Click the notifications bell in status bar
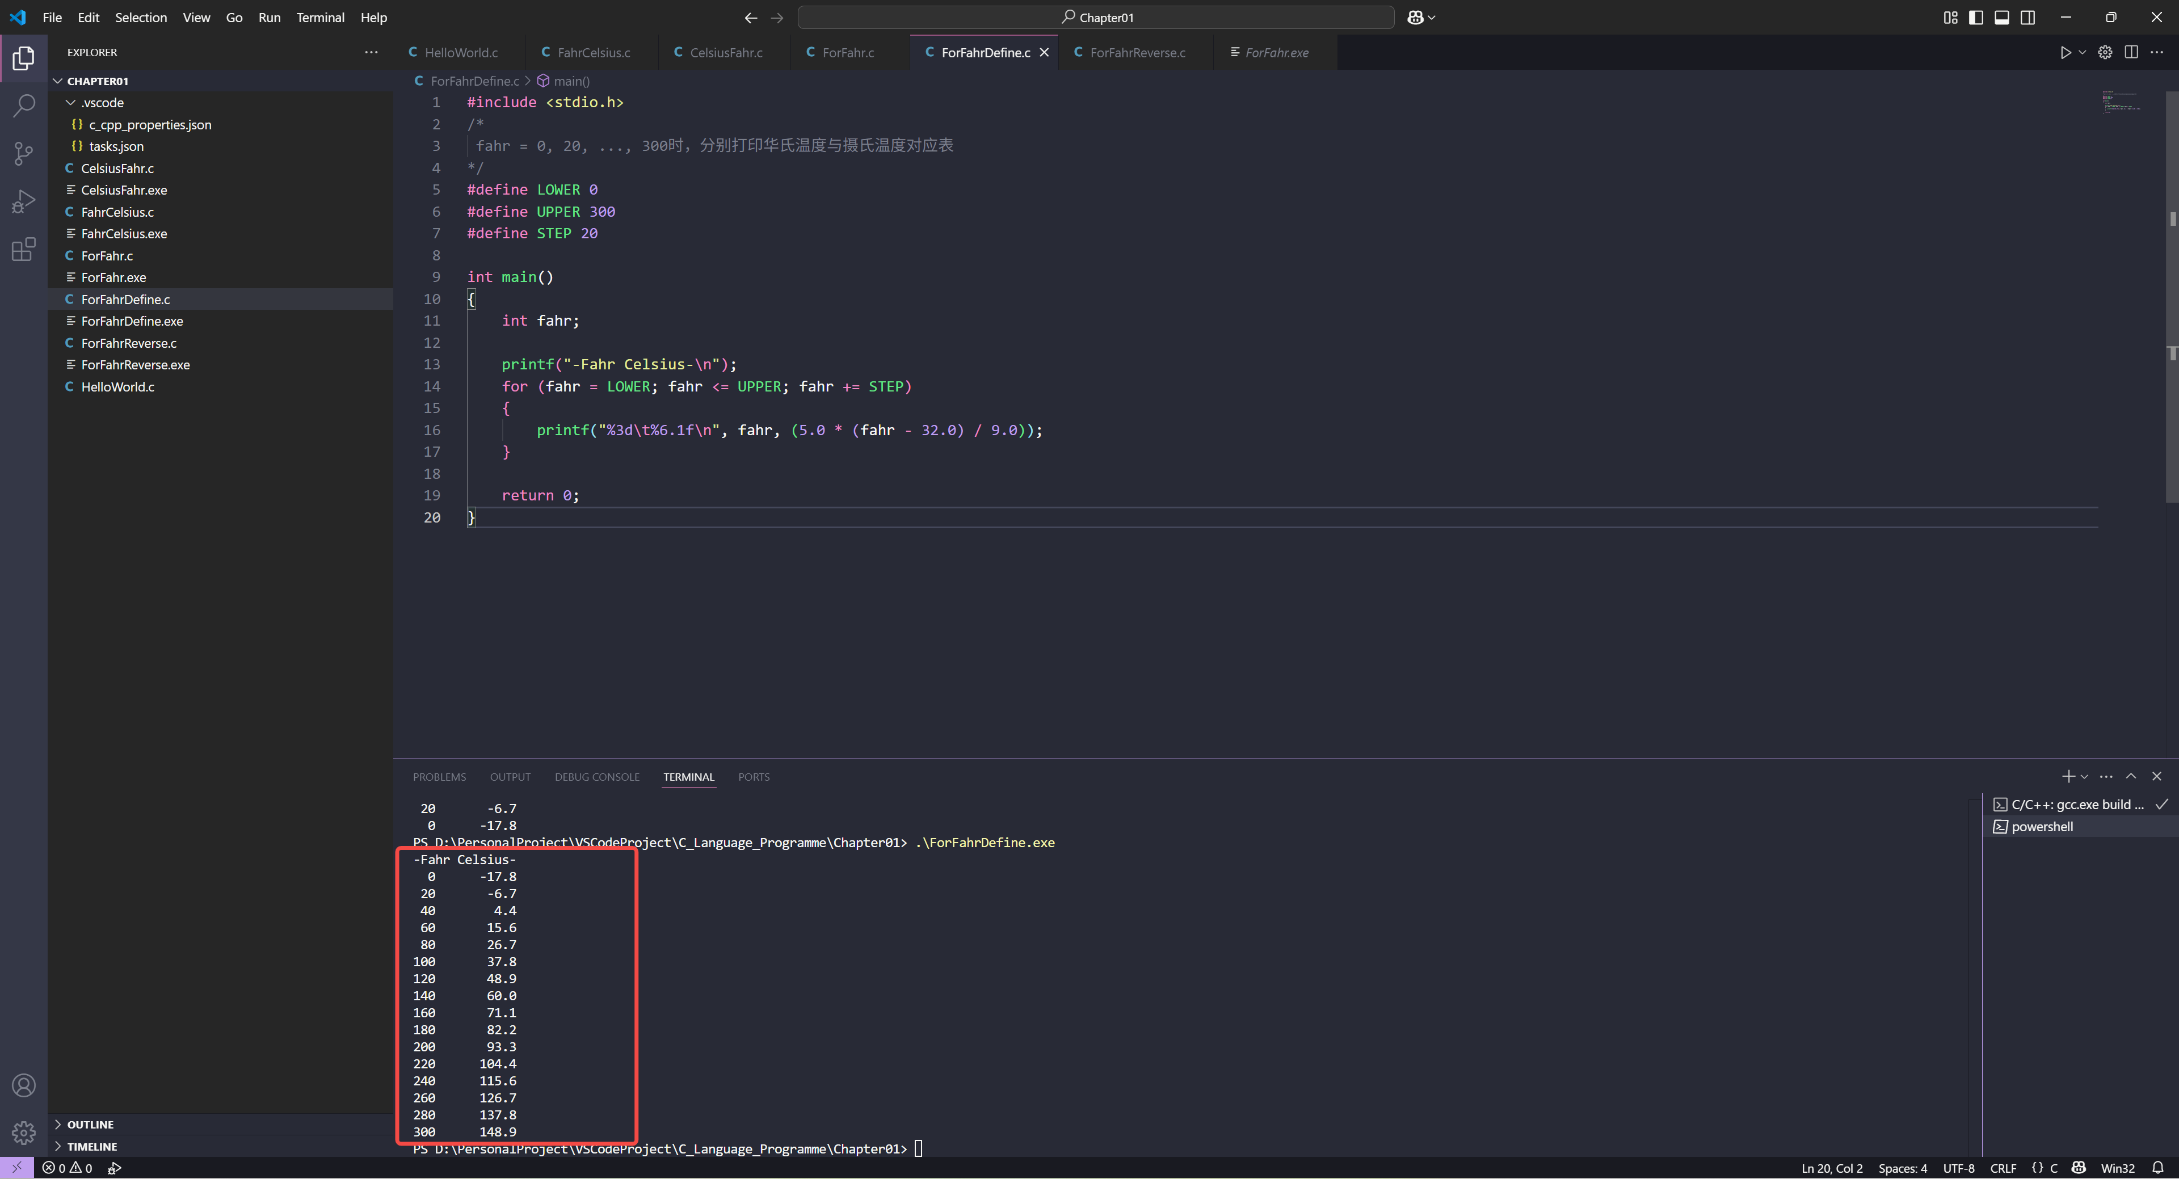The width and height of the screenshot is (2179, 1179). click(2157, 1168)
